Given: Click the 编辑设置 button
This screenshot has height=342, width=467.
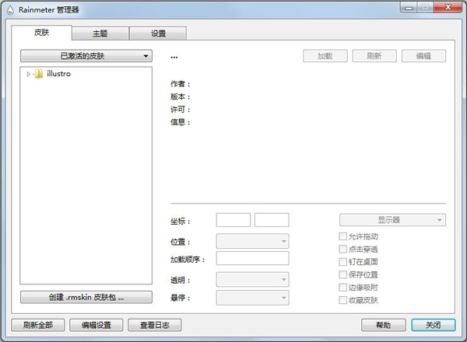Looking at the screenshot, I should (x=97, y=325).
